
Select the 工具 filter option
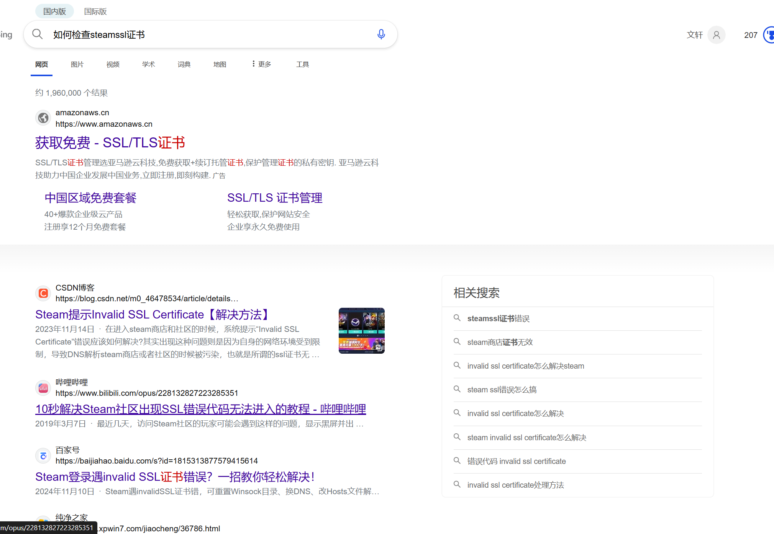[x=302, y=64]
